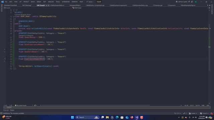Screen dimensions: 214x120
Task: Open the Crunch project scope dropdown
Action: 37,8
